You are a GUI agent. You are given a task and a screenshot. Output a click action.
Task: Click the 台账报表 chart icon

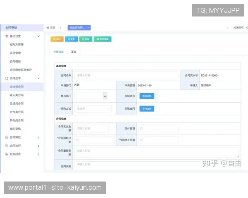7,154
